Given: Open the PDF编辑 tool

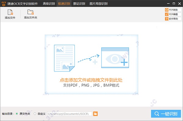Looking at the screenshot, I should (x=173, y=14).
